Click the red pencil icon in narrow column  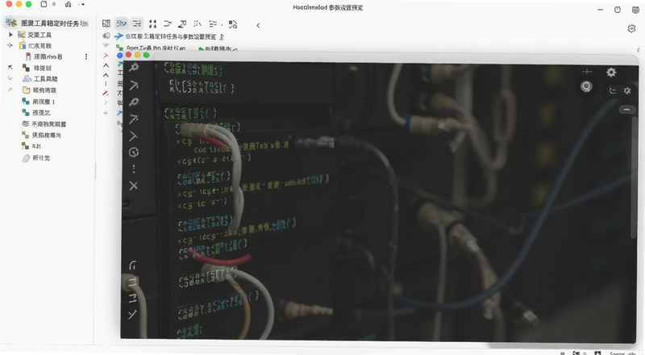[x=106, y=93]
